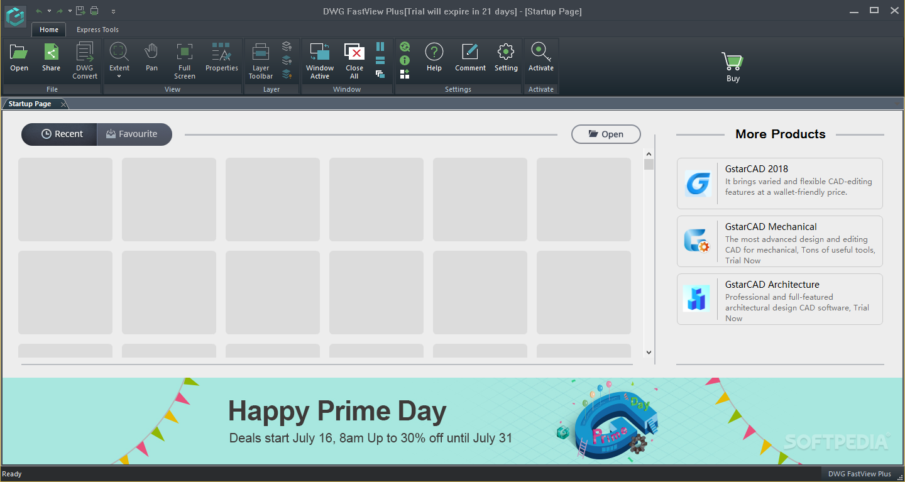Click the Happy Prime Day banner
Screen dimensions: 905x482
452,422
